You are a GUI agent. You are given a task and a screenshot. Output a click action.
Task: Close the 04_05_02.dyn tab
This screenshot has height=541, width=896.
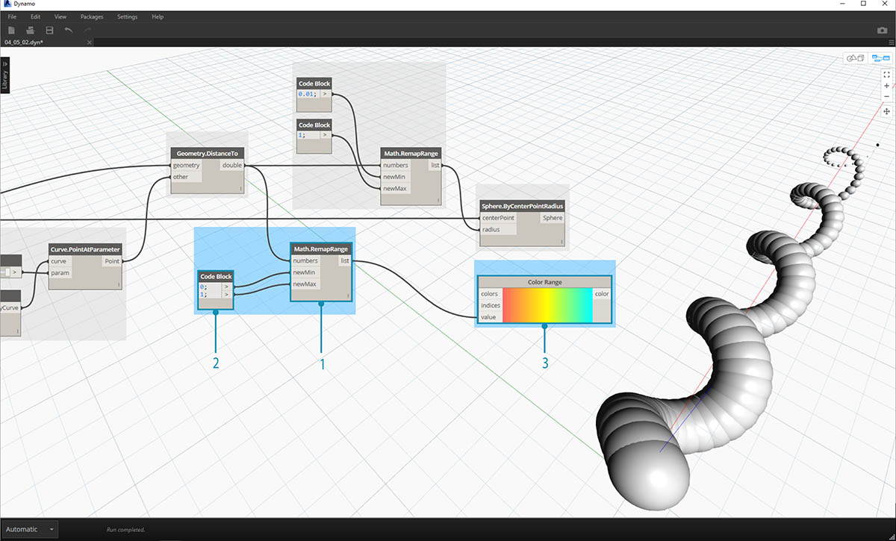89,43
